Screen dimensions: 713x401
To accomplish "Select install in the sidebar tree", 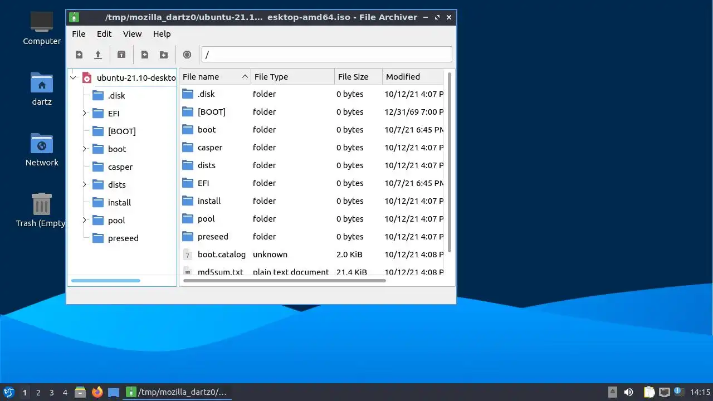I will tap(120, 203).
